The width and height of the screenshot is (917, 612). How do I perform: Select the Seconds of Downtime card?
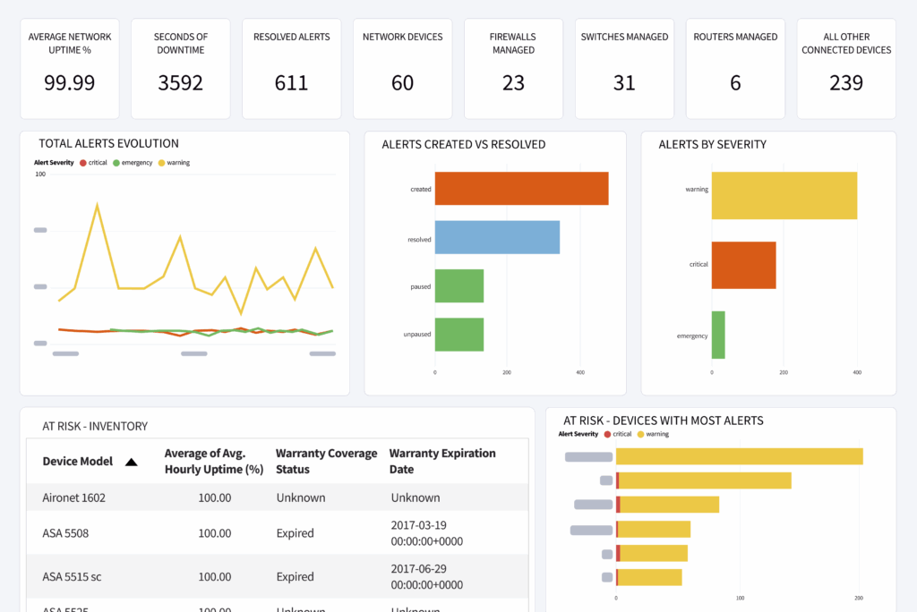(181, 68)
